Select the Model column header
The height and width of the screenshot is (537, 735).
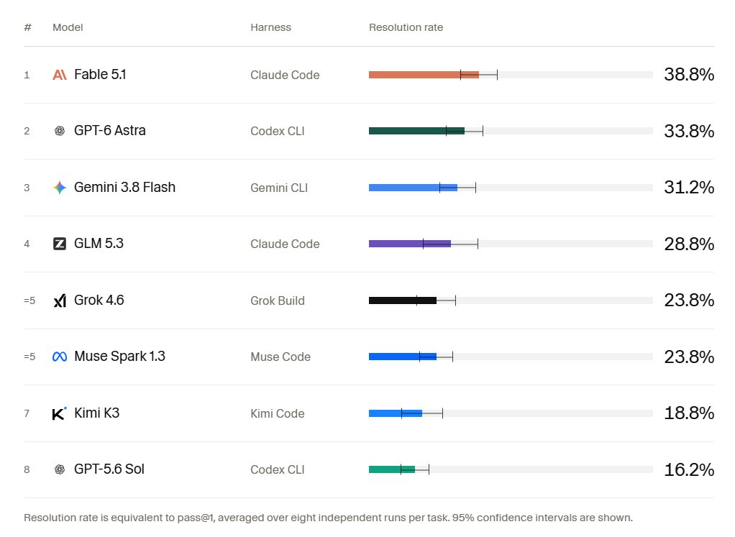(x=68, y=27)
